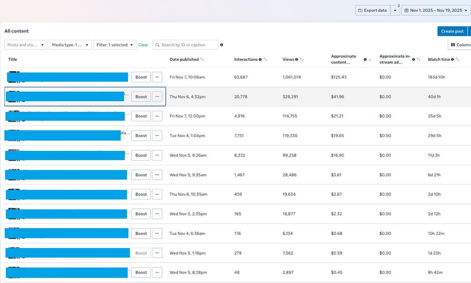471x283 pixels.
Task: Open the Filter: 1 selected dropdown
Action: (x=115, y=45)
